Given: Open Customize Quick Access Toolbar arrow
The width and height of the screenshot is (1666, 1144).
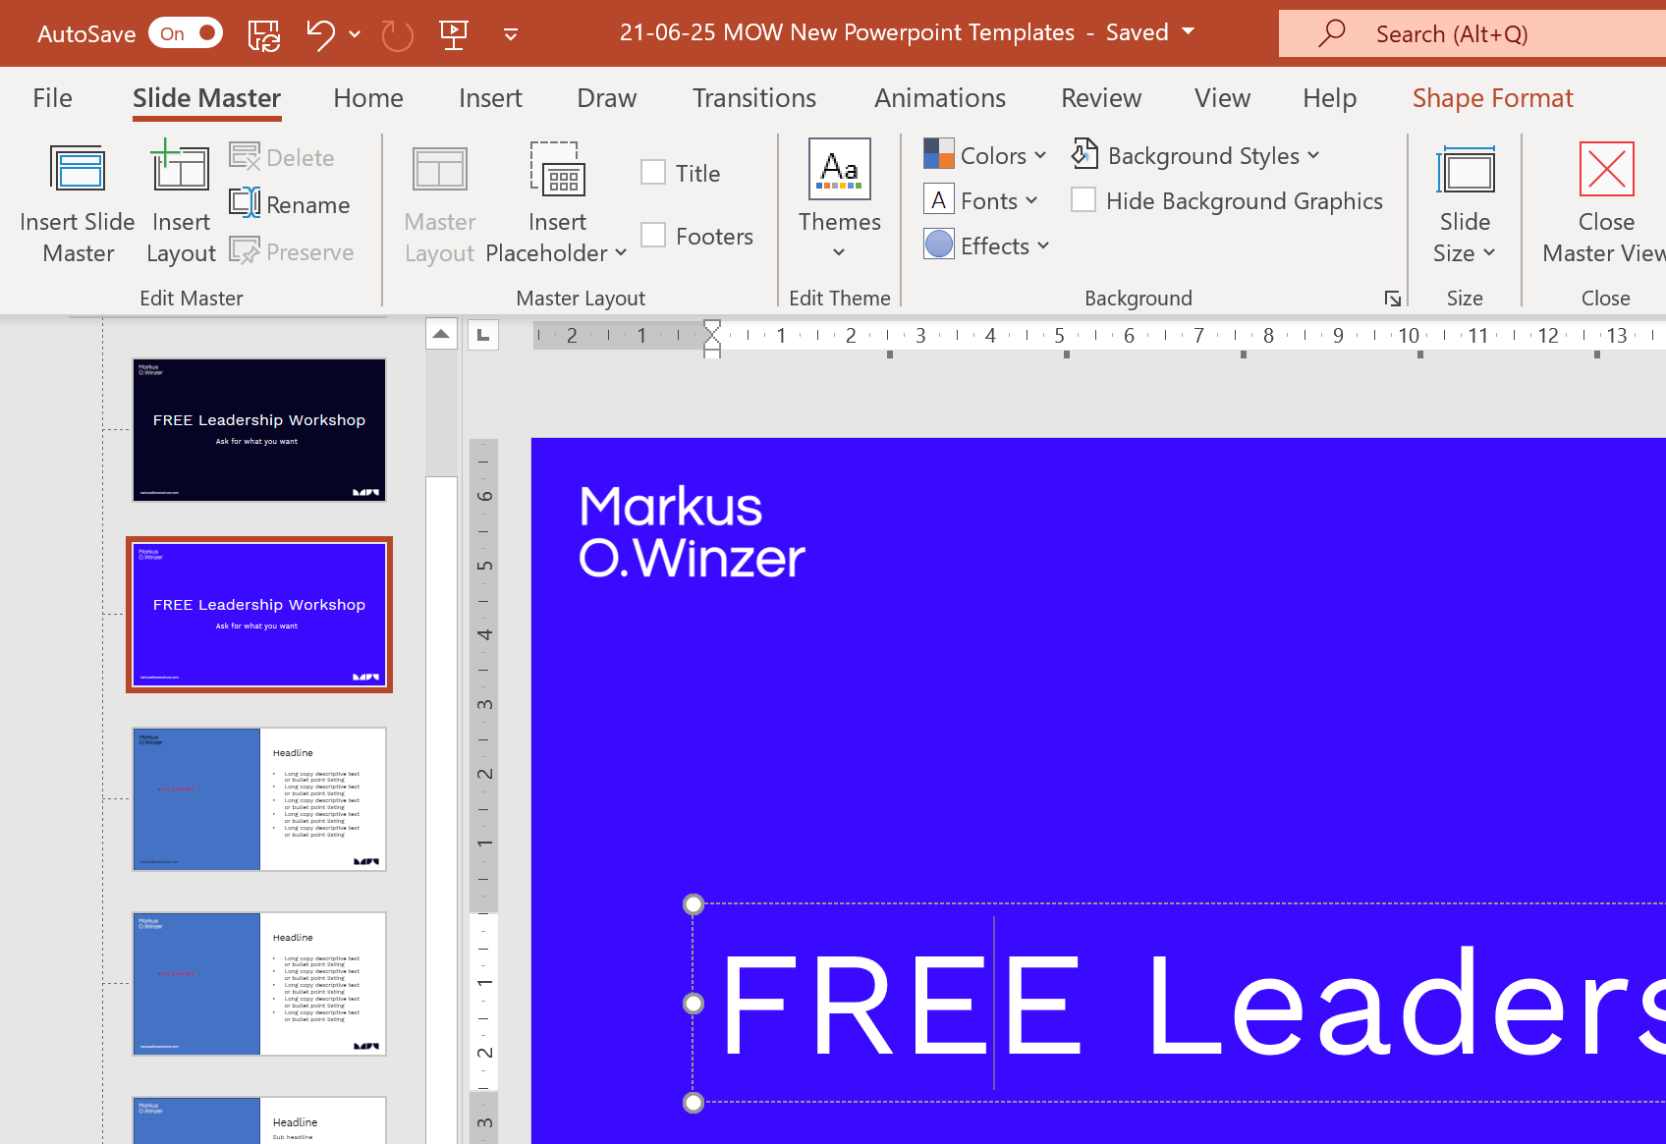Looking at the screenshot, I should click(x=511, y=34).
